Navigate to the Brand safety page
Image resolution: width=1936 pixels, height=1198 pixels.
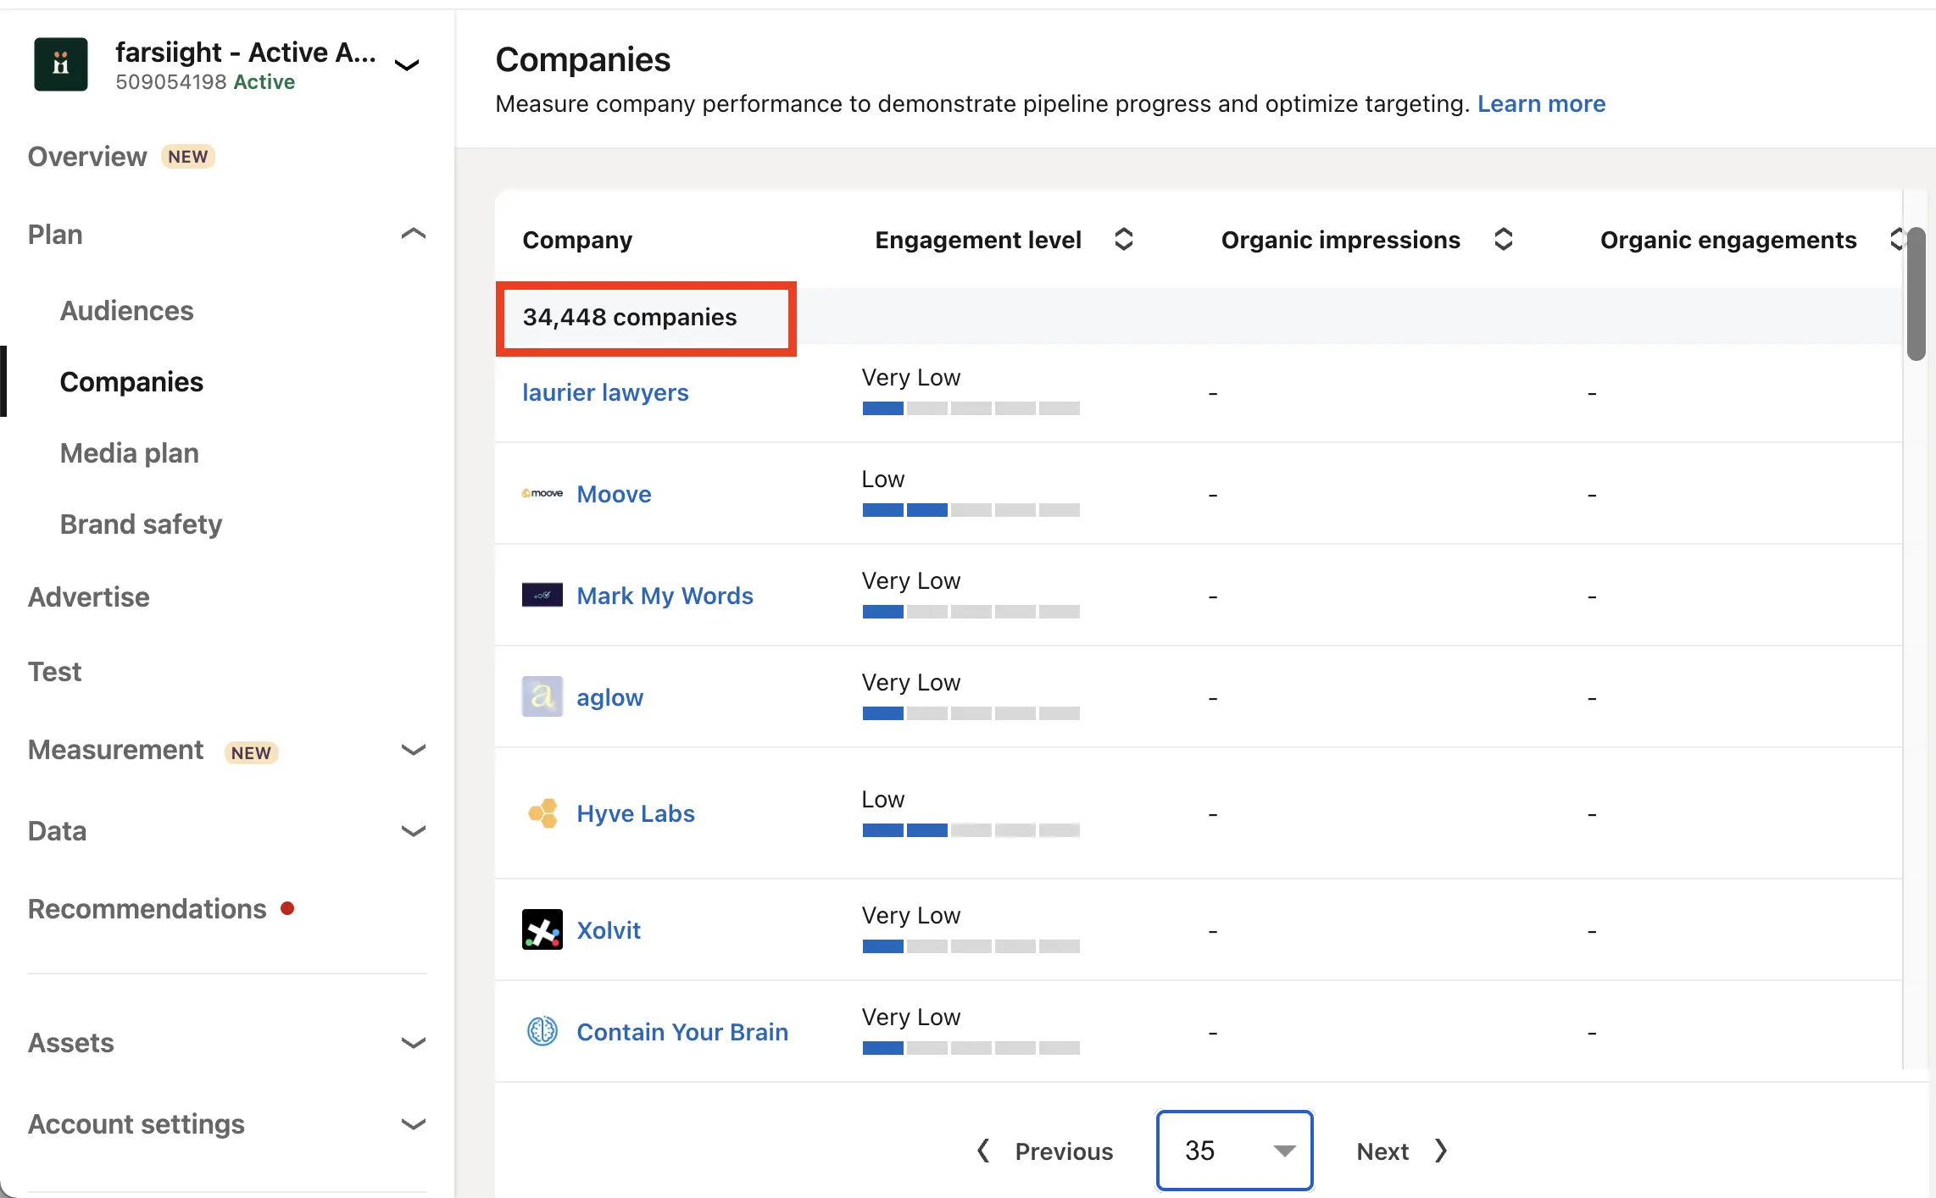pos(141,524)
